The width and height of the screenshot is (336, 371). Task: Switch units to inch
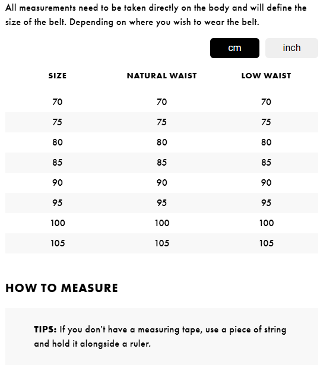click(x=291, y=48)
